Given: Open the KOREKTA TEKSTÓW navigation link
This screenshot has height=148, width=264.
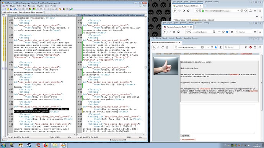Looking at the screenshot, I should [x=173, y=54].
